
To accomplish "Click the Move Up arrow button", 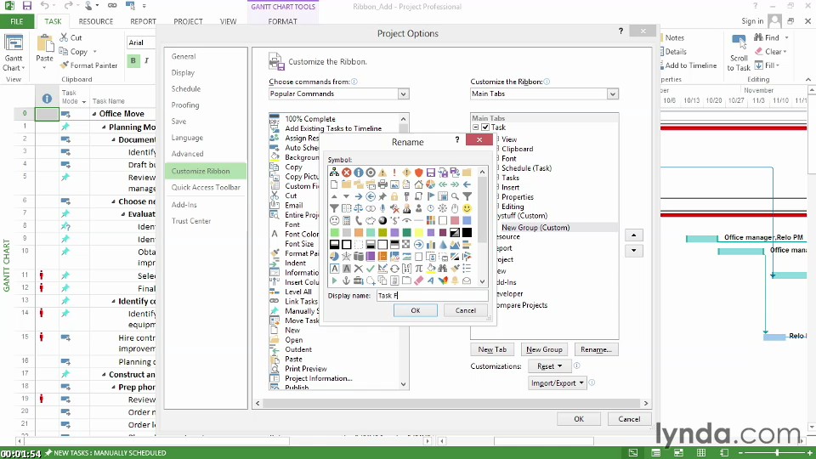I will pyautogui.click(x=633, y=235).
